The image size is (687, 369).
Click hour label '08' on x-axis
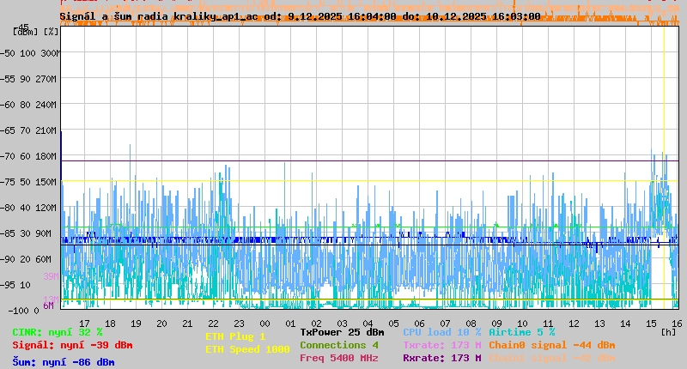(471, 324)
